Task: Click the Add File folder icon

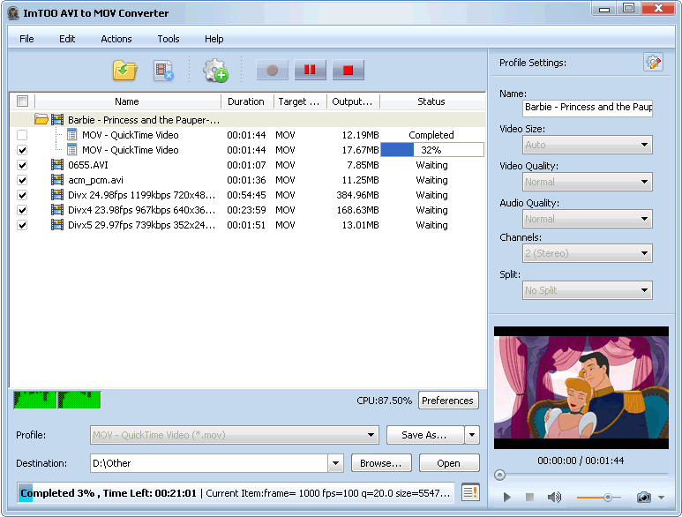Action: (124, 70)
